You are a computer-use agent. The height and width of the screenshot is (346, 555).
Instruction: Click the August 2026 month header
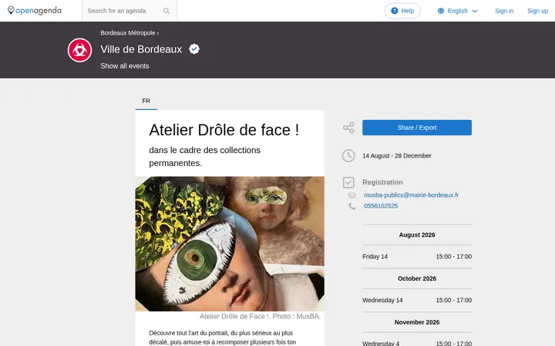[416, 235]
